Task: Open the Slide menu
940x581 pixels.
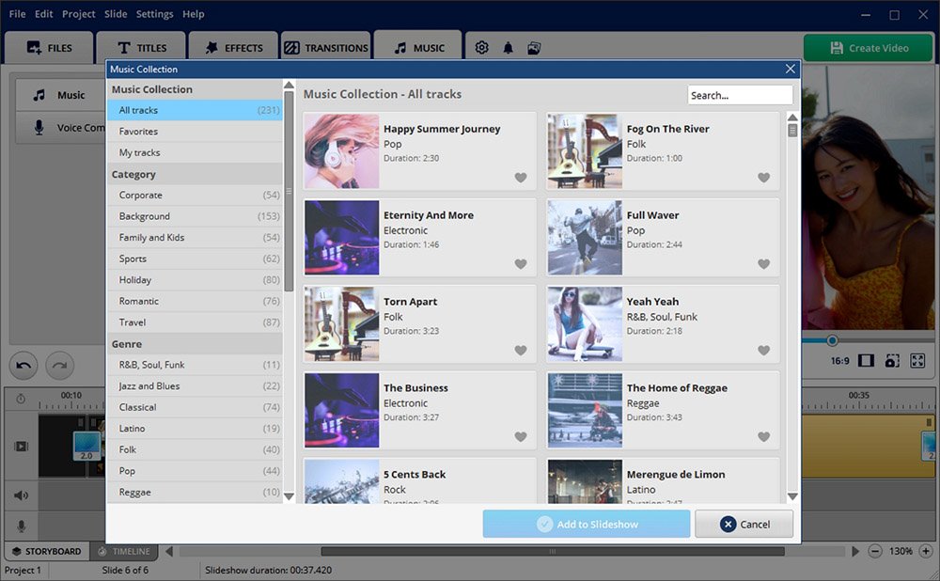Action: (x=116, y=14)
